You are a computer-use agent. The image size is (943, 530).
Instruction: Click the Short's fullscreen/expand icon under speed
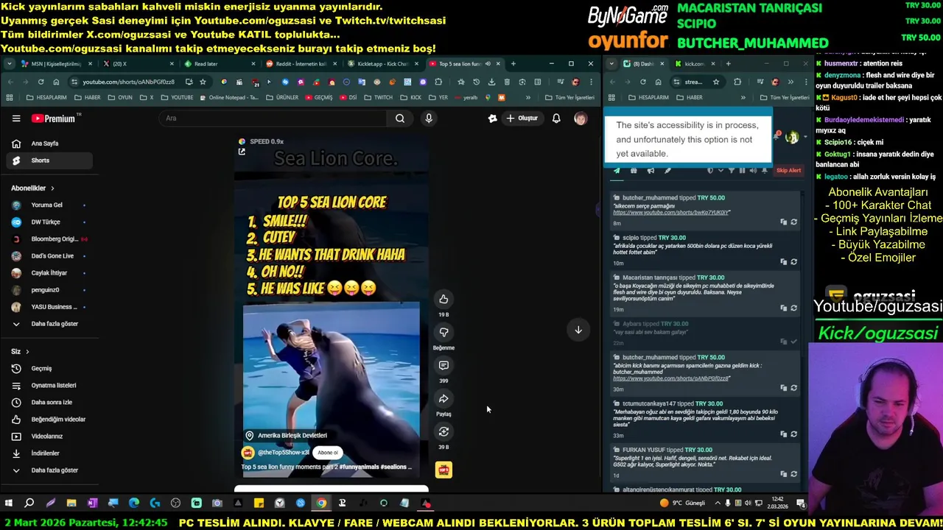(x=242, y=152)
